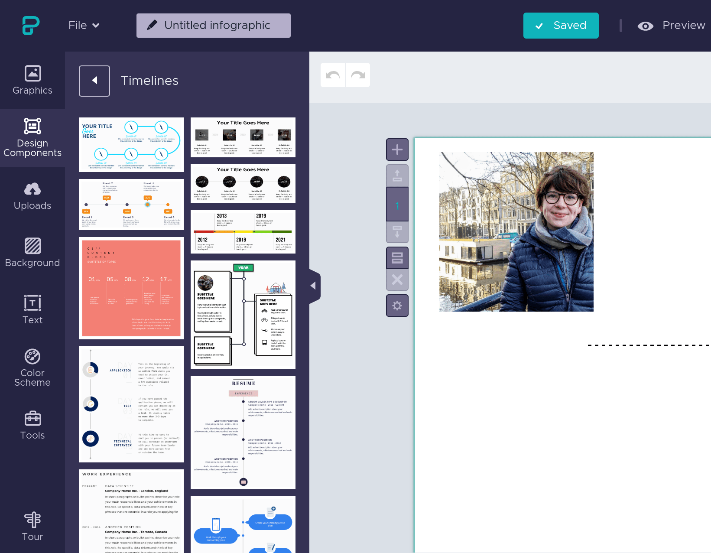Insert the RESUME timeline template
The width and height of the screenshot is (711, 553).
pyautogui.click(x=243, y=433)
